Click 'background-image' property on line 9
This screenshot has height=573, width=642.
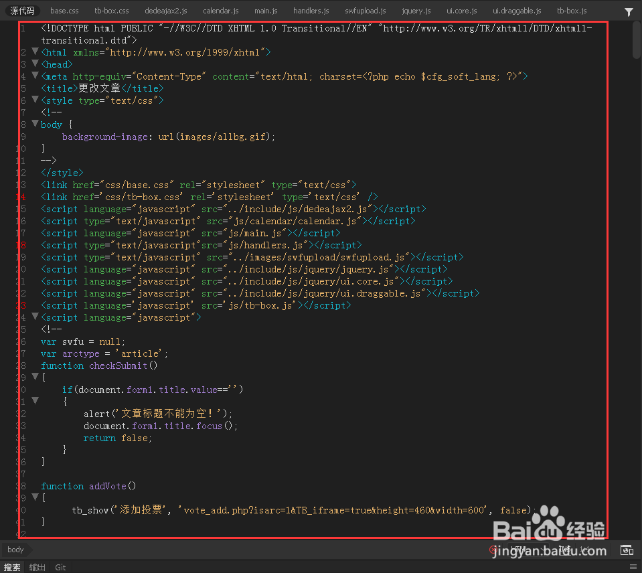coord(105,137)
